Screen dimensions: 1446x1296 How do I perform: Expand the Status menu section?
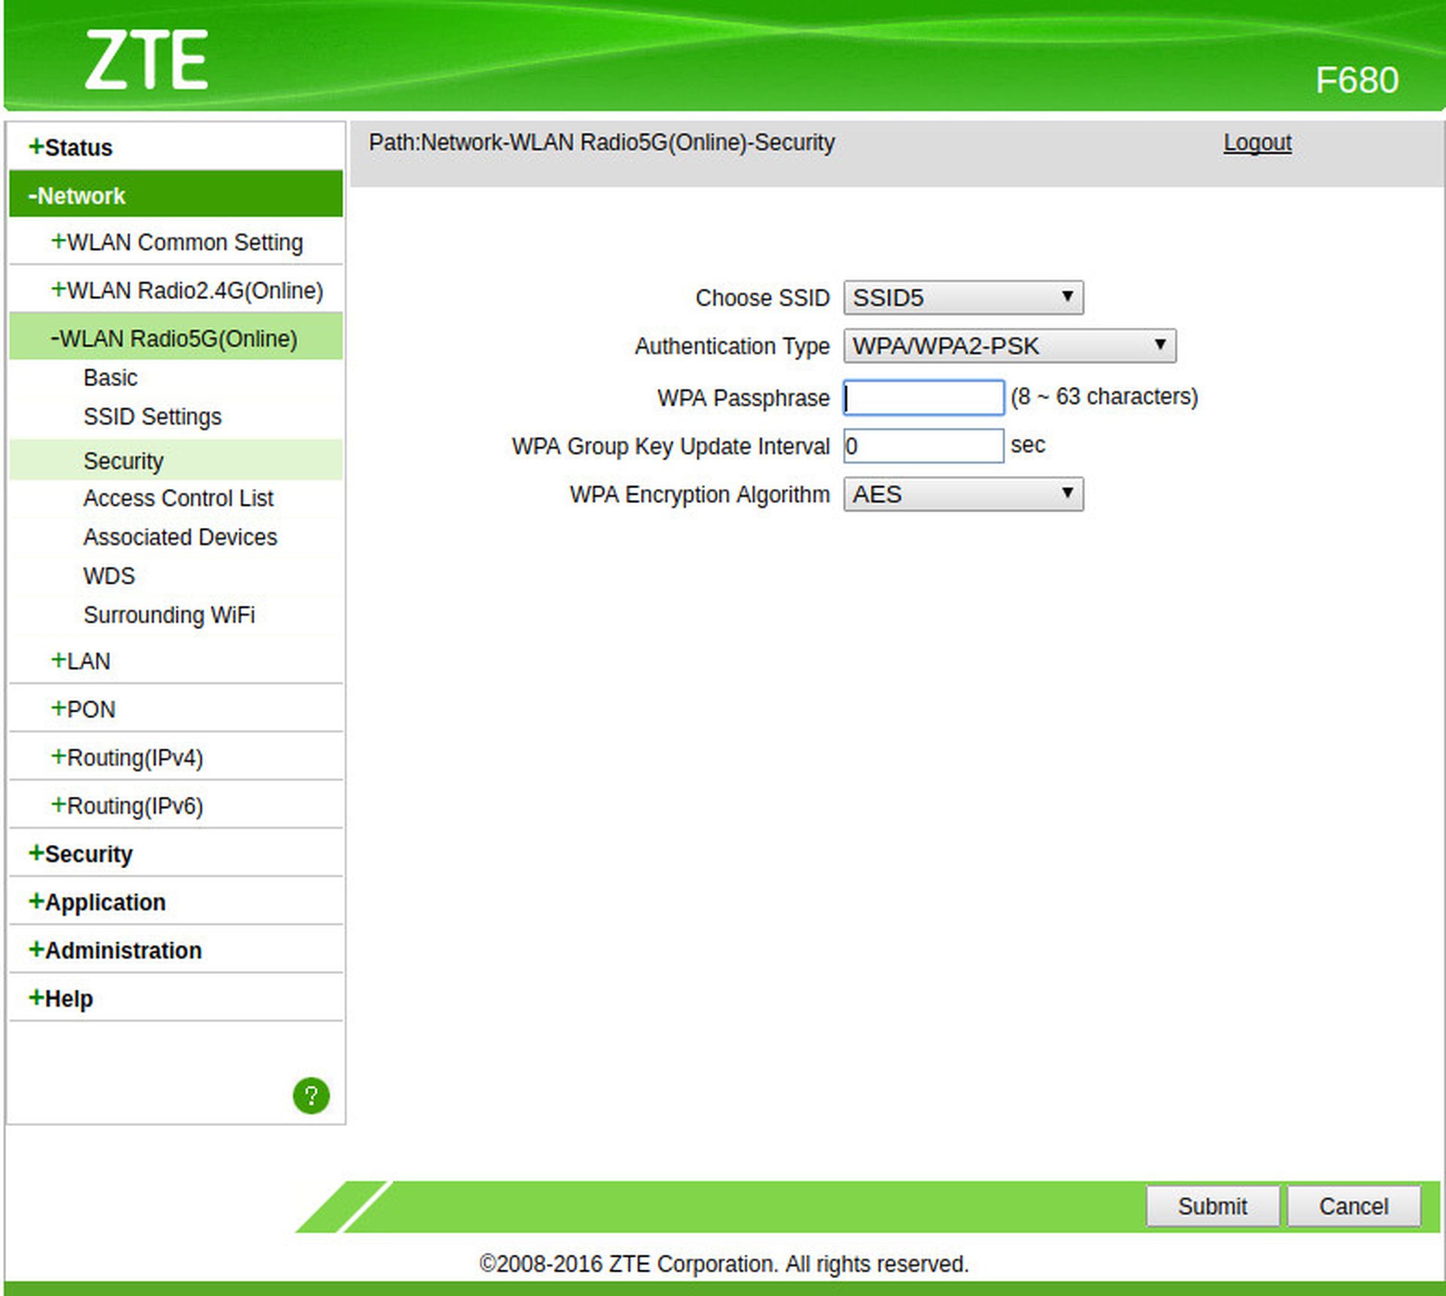click(x=71, y=148)
